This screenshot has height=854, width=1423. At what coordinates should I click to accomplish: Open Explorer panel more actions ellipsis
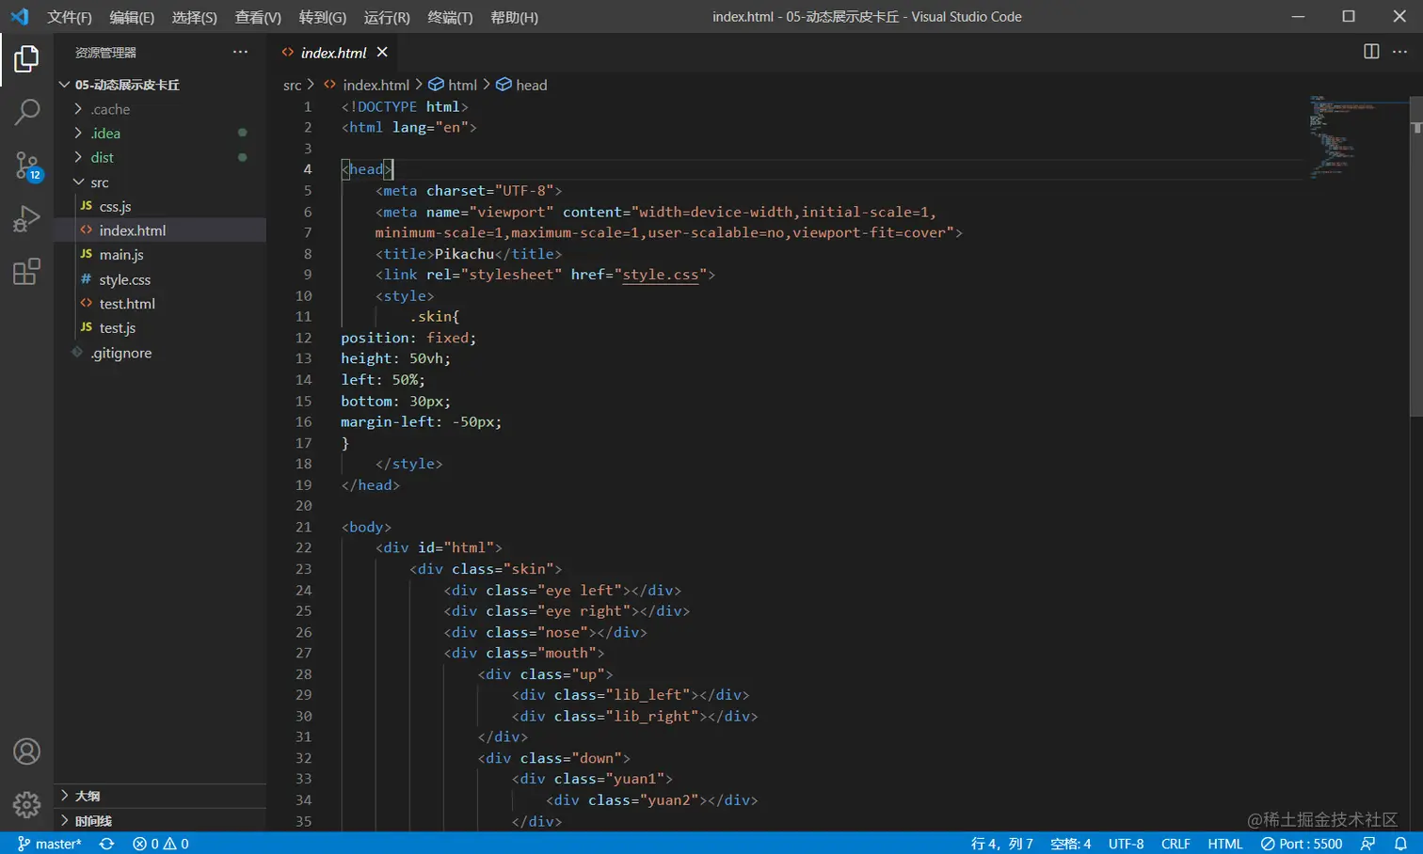point(240,52)
